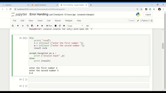Move the selected cell up with the up arrow
Screen dimensions: 166x93
[x=38, y=26]
